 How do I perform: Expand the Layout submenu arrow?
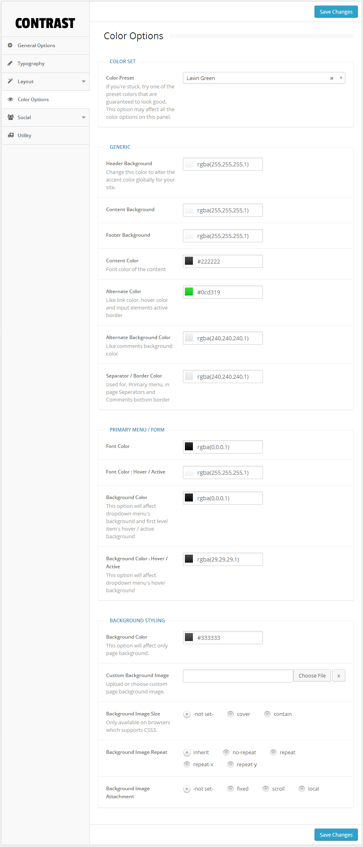click(83, 82)
